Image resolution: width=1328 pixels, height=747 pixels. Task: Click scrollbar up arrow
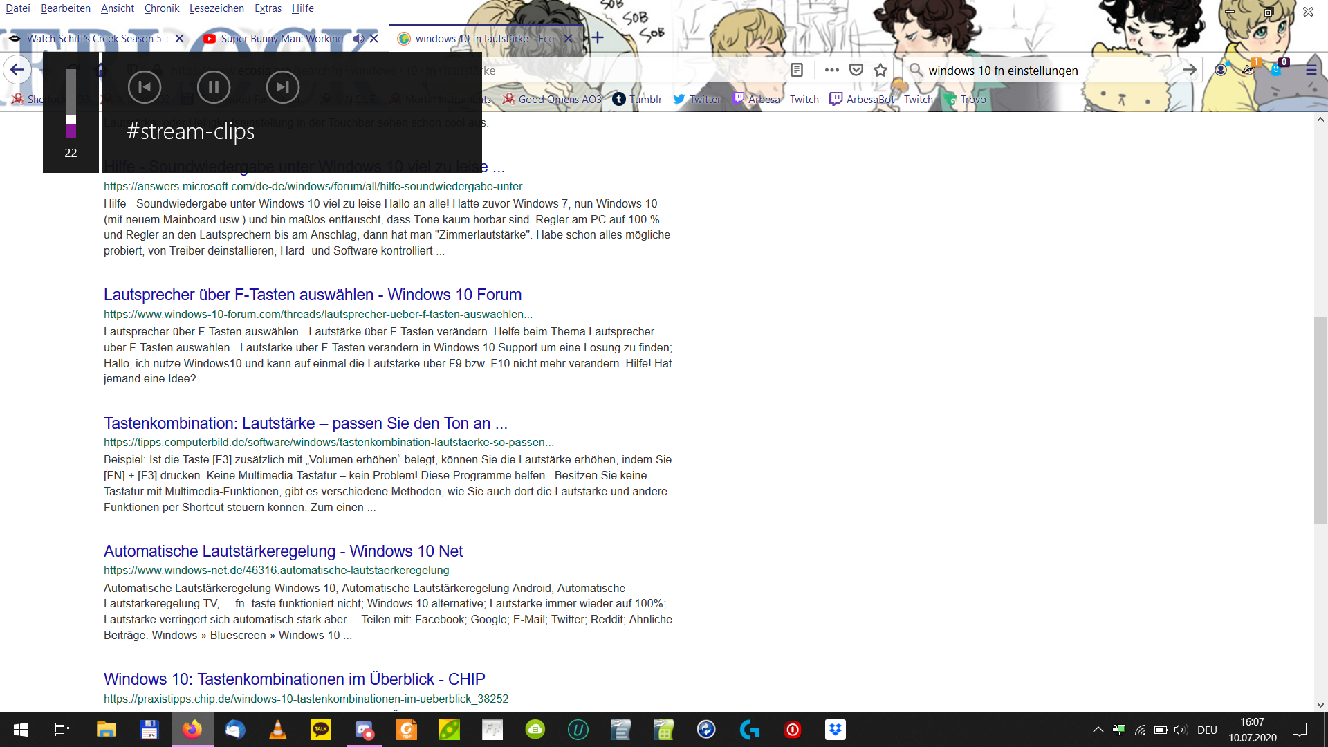1320,120
